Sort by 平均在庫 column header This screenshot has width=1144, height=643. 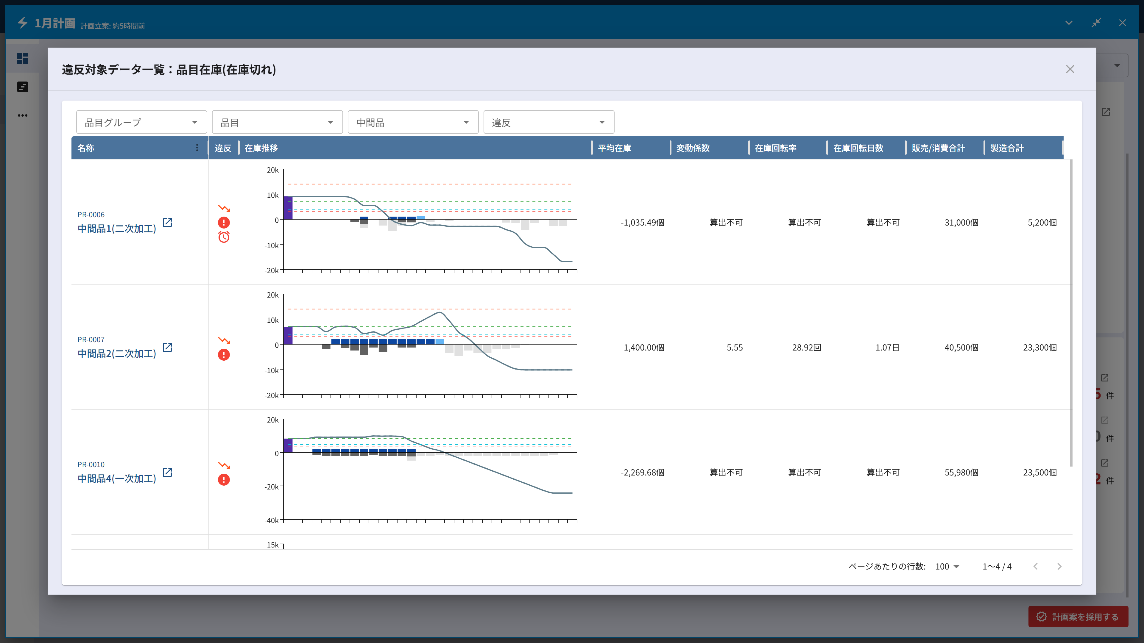[x=614, y=148]
